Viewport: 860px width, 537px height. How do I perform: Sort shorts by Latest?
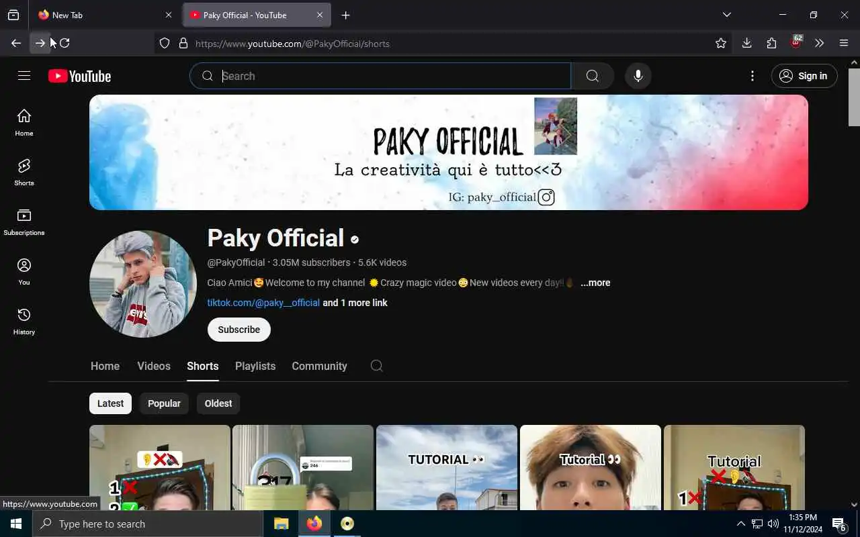[x=110, y=403]
